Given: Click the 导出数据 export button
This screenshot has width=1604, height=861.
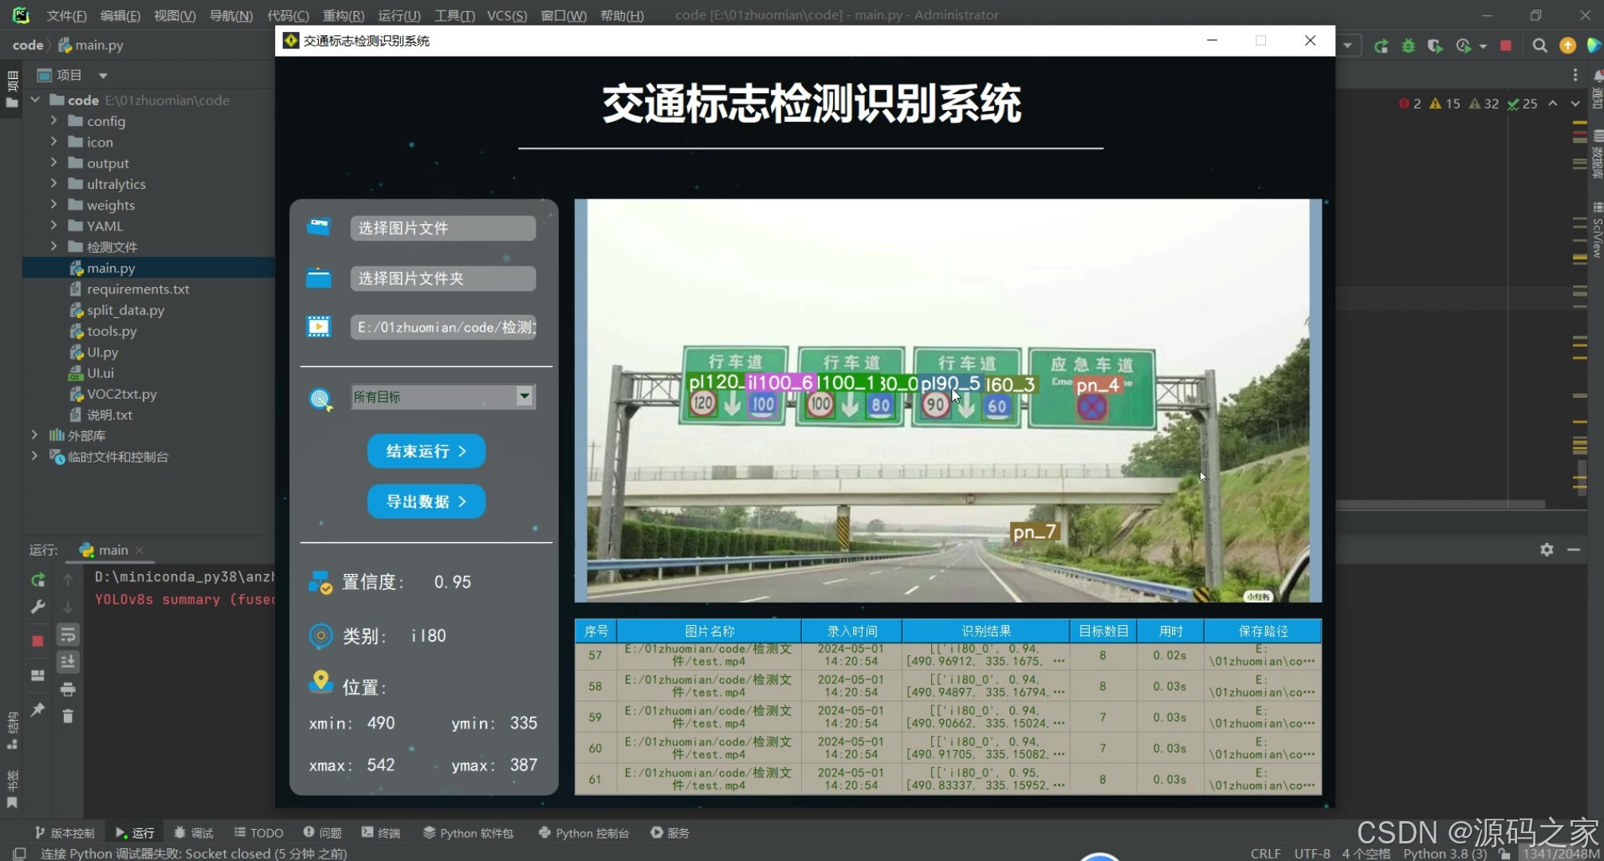Looking at the screenshot, I should pyautogui.click(x=426, y=501).
